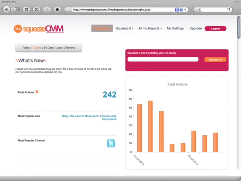Click the Most Popular Link label

coord(29,116)
